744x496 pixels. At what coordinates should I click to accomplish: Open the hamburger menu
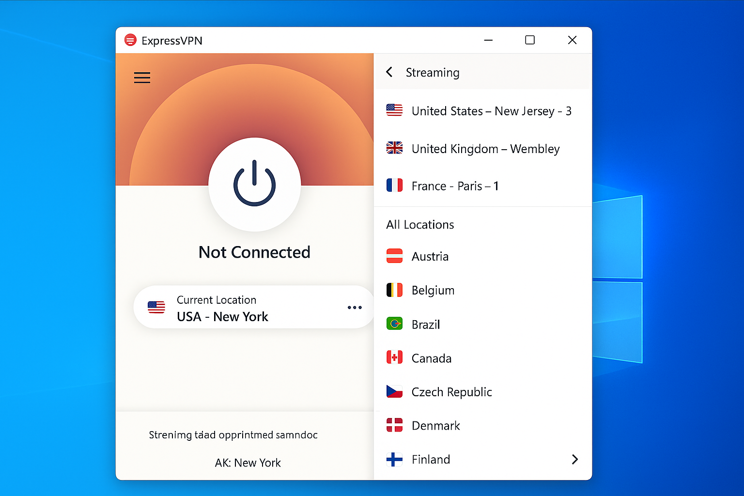click(142, 77)
